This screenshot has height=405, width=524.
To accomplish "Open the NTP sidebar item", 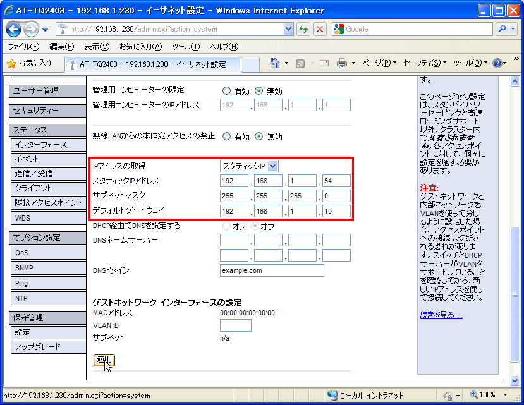I will pyautogui.click(x=49, y=298).
